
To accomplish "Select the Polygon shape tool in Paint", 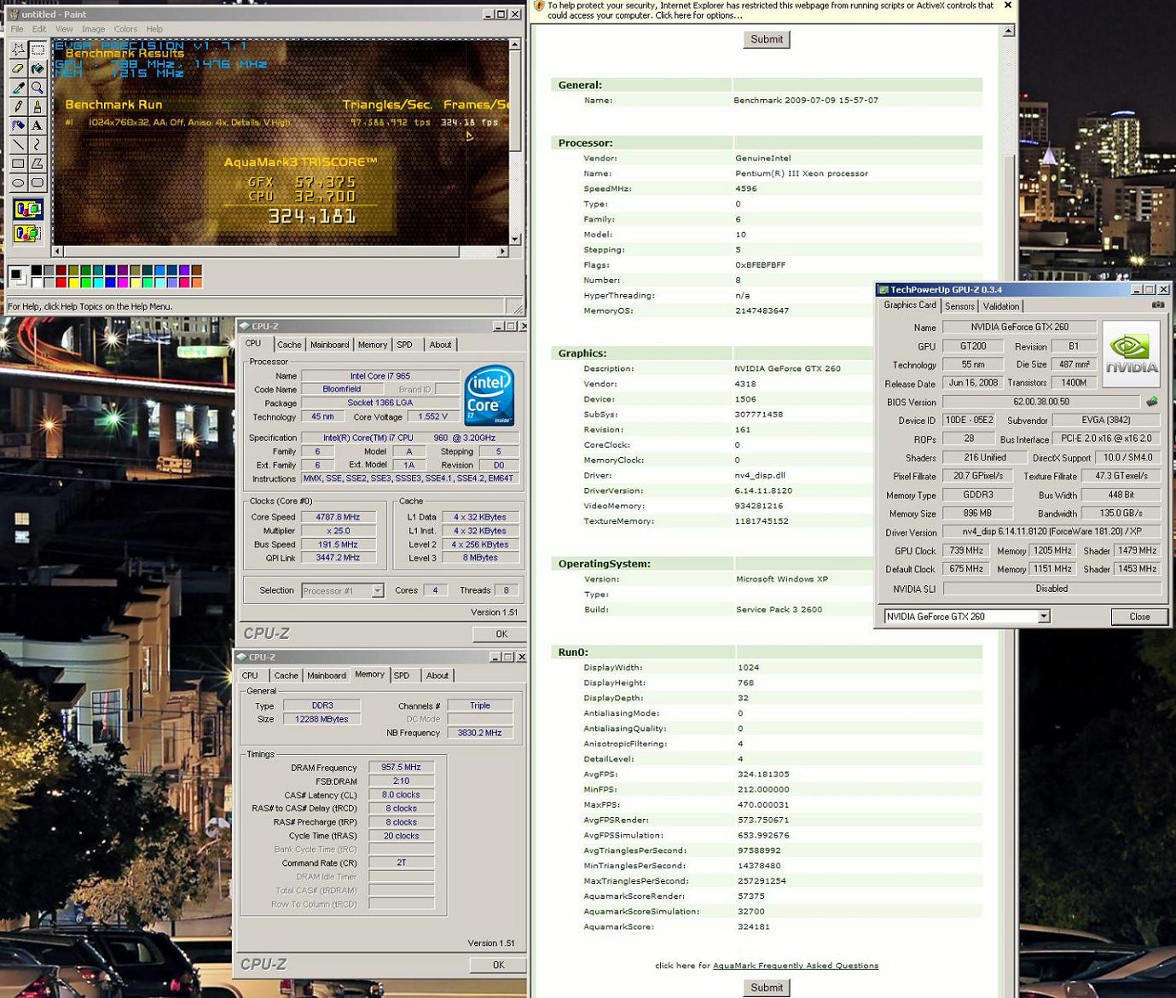I will click(x=38, y=163).
